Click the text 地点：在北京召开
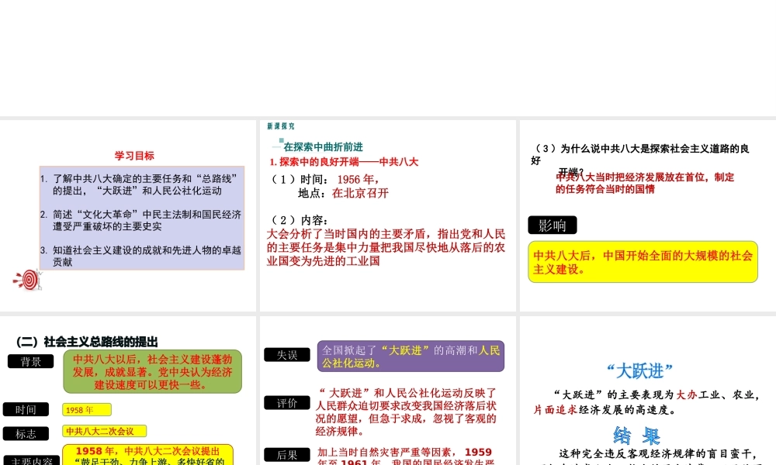This screenshot has height=465, width=776. pos(344,193)
